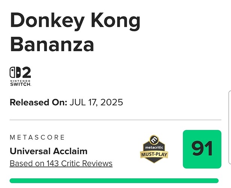Click the word "Bananza" in the title
The height and width of the screenshot is (188, 231).
[x=52, y=44]
